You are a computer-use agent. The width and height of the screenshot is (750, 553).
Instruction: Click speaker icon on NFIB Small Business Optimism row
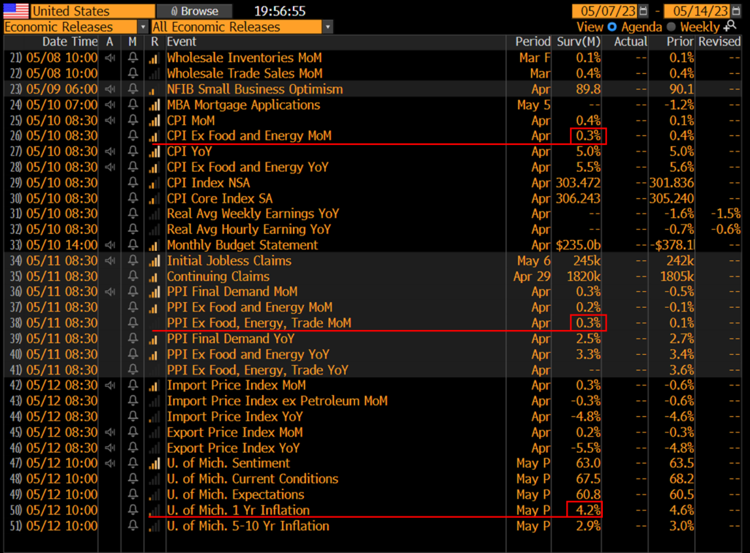pos(111,89)
